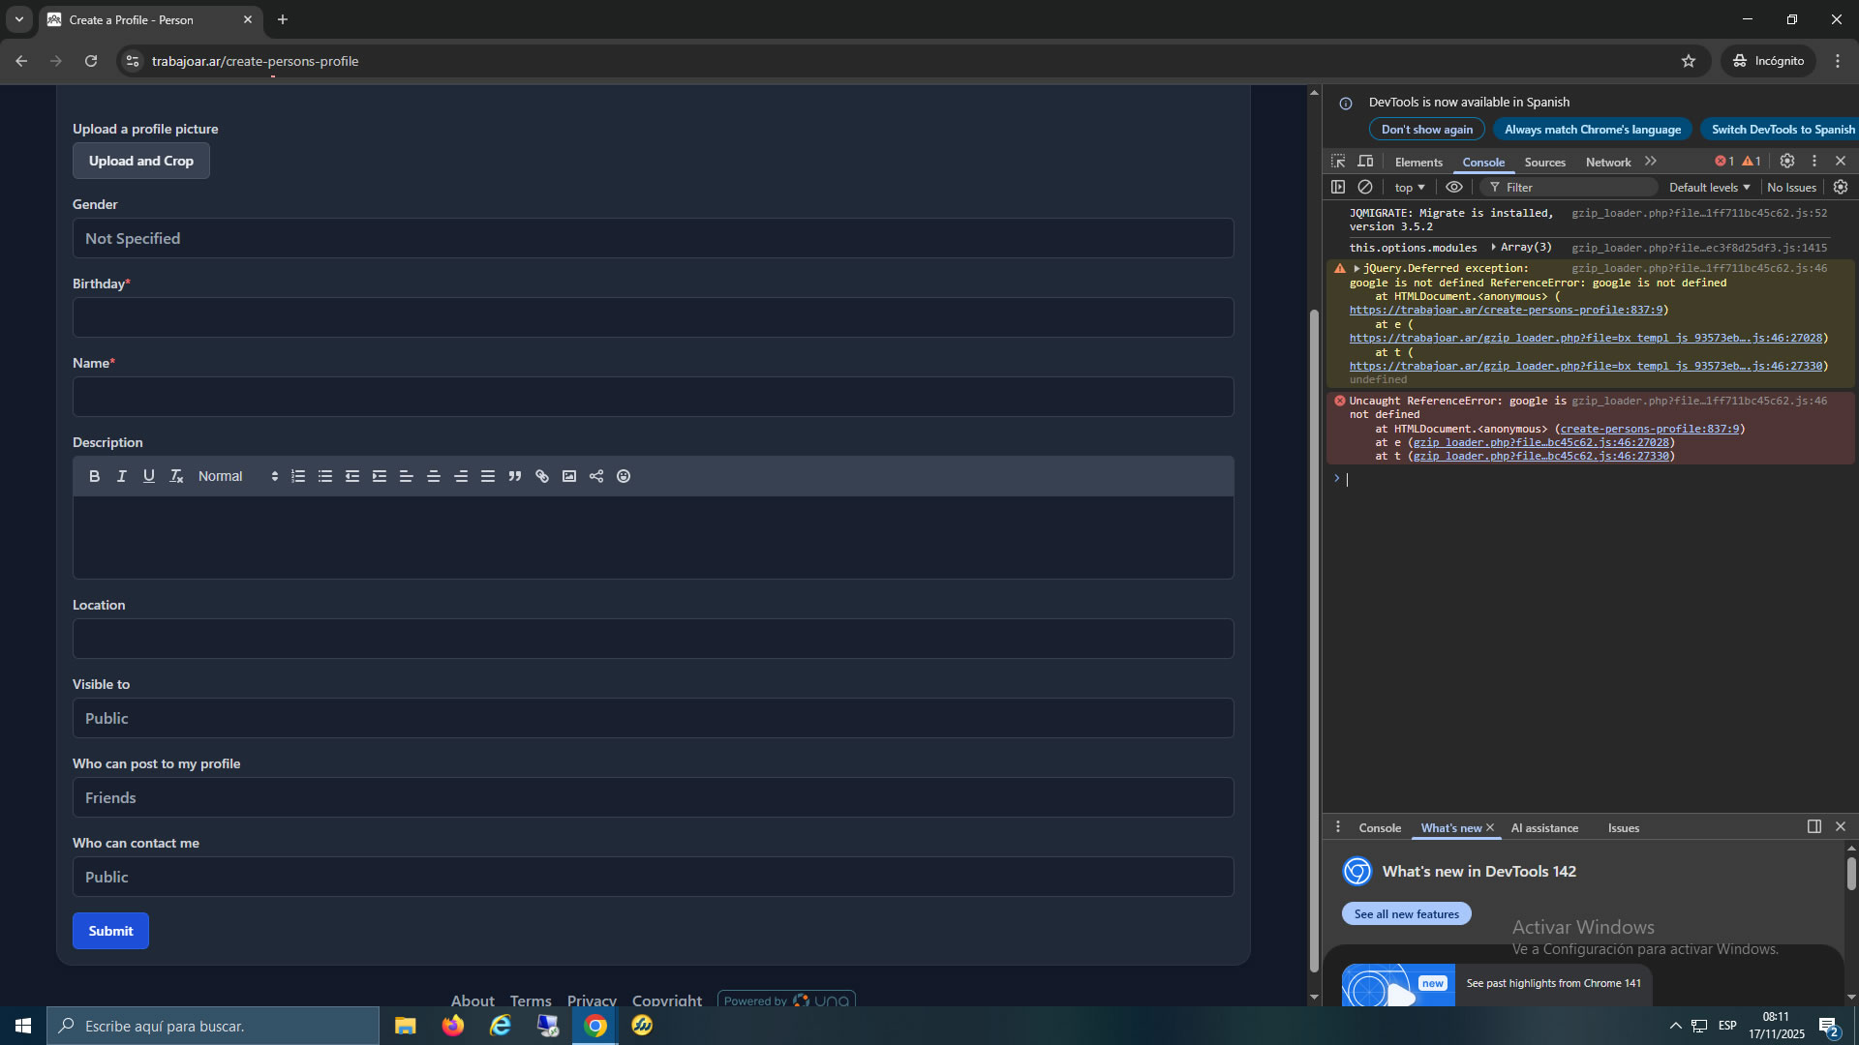The height and width of the screenshot is (1045, 1859).
Task: Apply italic formatting in Description editor
Action: pyautogui.click(x=121, y=476)
